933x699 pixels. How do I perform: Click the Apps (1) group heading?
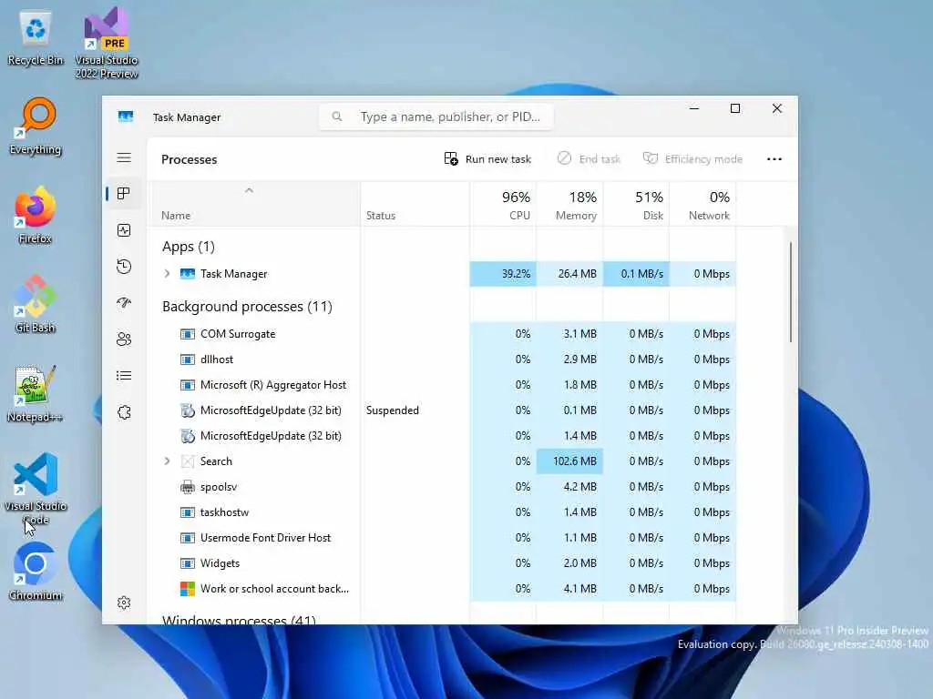pyautogui.click(x=189, y=246)
